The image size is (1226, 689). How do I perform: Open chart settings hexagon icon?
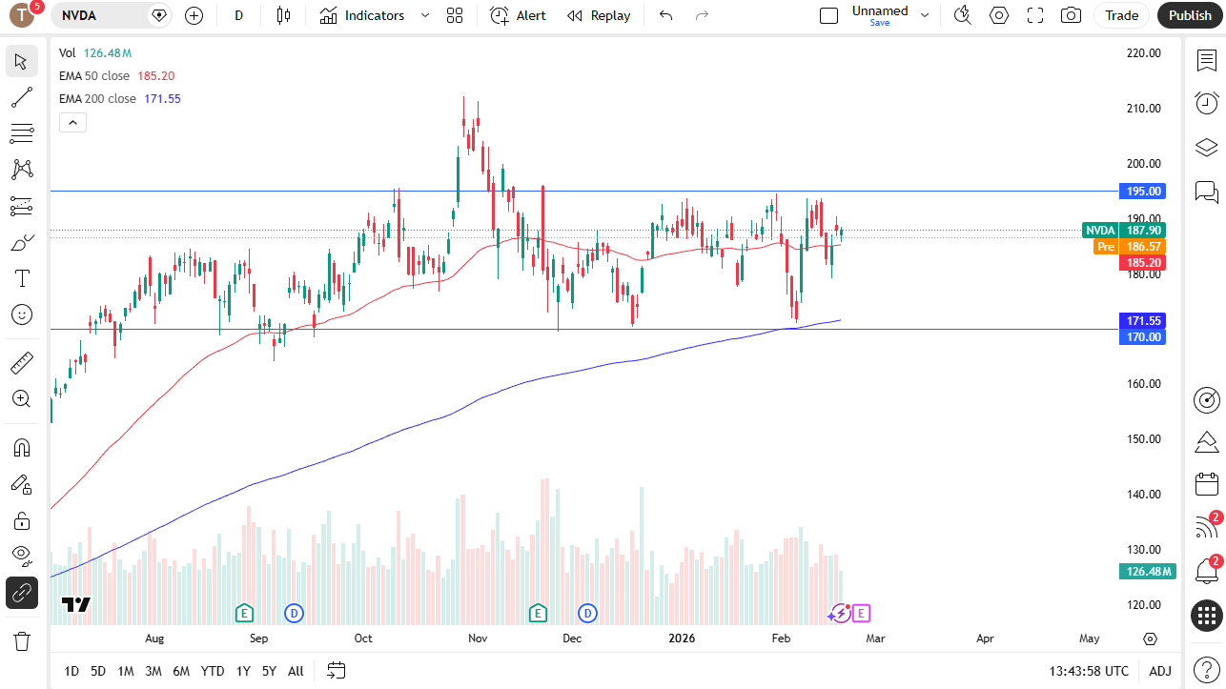point(999,15)
